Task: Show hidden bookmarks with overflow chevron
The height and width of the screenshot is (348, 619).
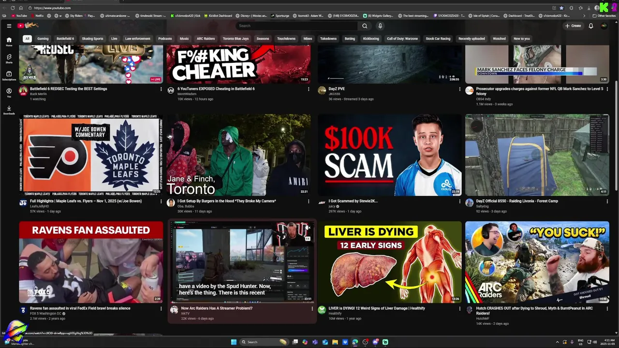Action: [584, 15]
